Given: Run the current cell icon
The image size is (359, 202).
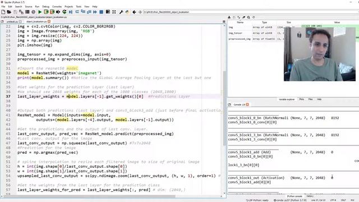Looking at the screenshot, I should coord(46,12).
